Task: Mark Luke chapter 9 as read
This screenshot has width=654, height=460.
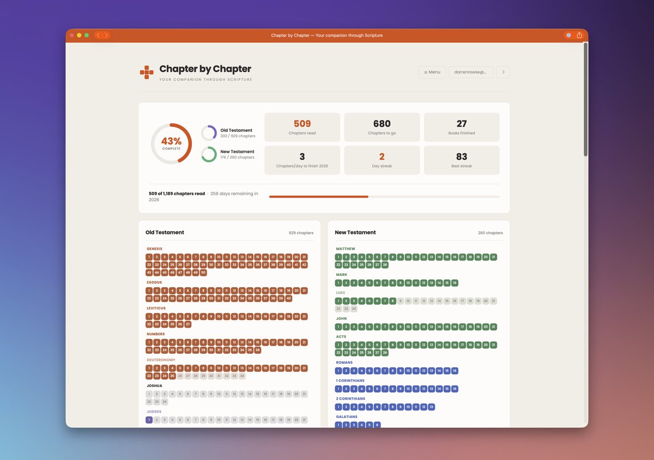Action: pyautogui.click(x=401, y=301)
